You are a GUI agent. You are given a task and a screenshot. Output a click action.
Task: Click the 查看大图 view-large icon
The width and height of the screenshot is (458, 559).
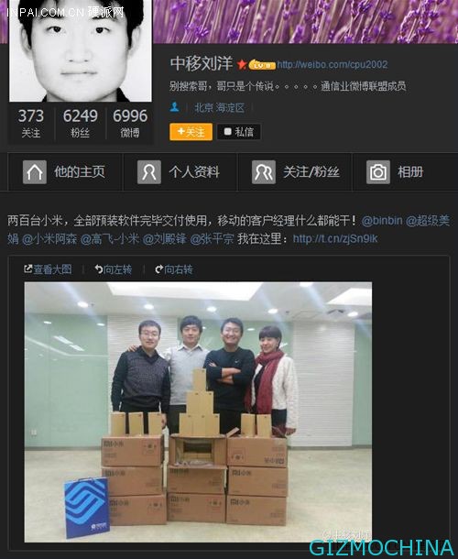point(27,269)
